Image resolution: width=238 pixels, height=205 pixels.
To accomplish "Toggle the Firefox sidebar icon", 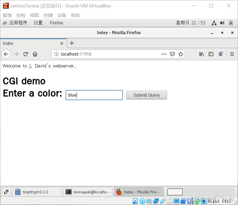I will 211,54.
